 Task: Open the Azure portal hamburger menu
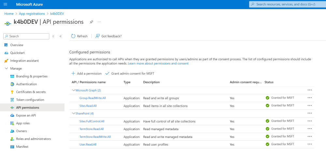tap(5, 4)
